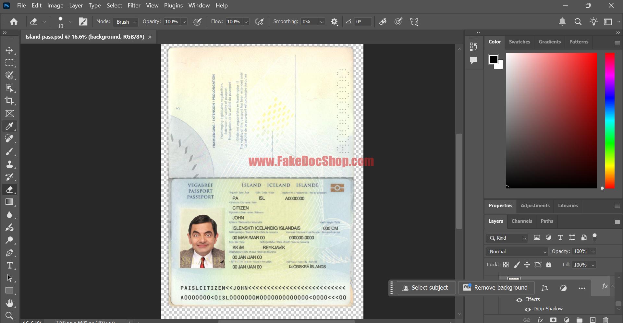Toggle the brush settings panel icon

pos(83,22)
